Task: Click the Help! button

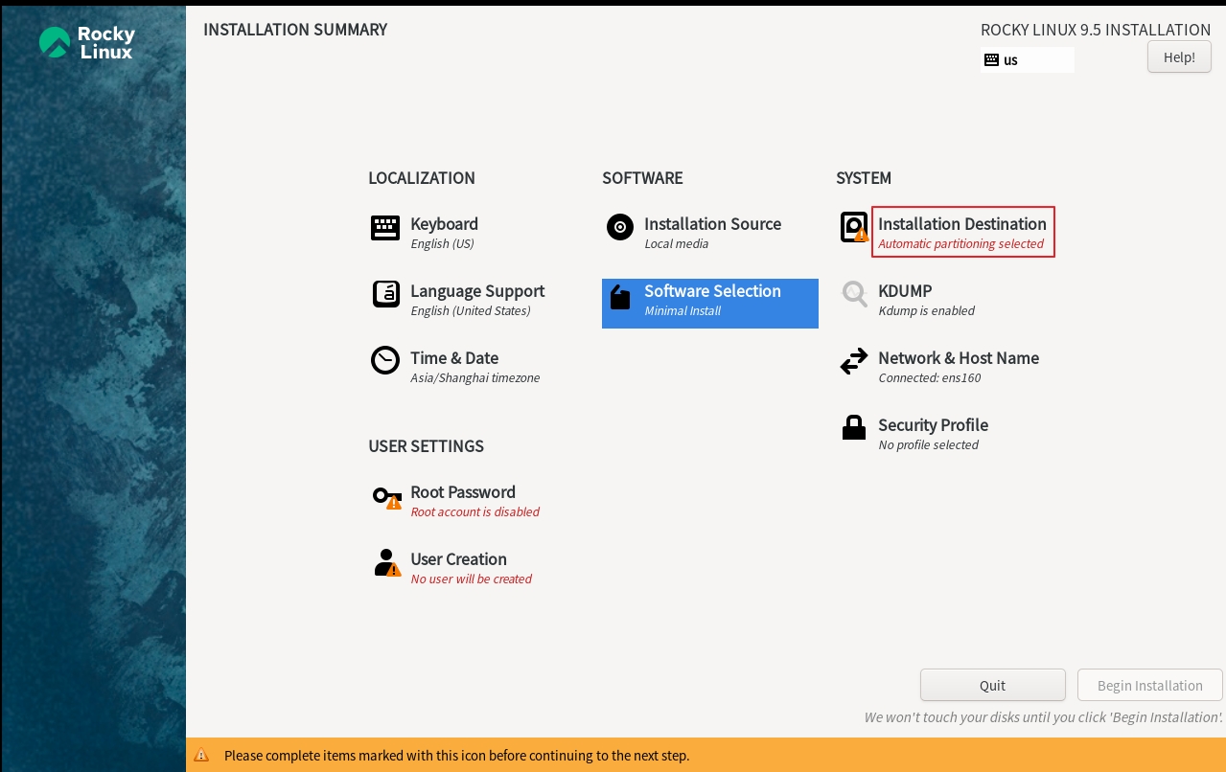Action: pos(1179,57)
